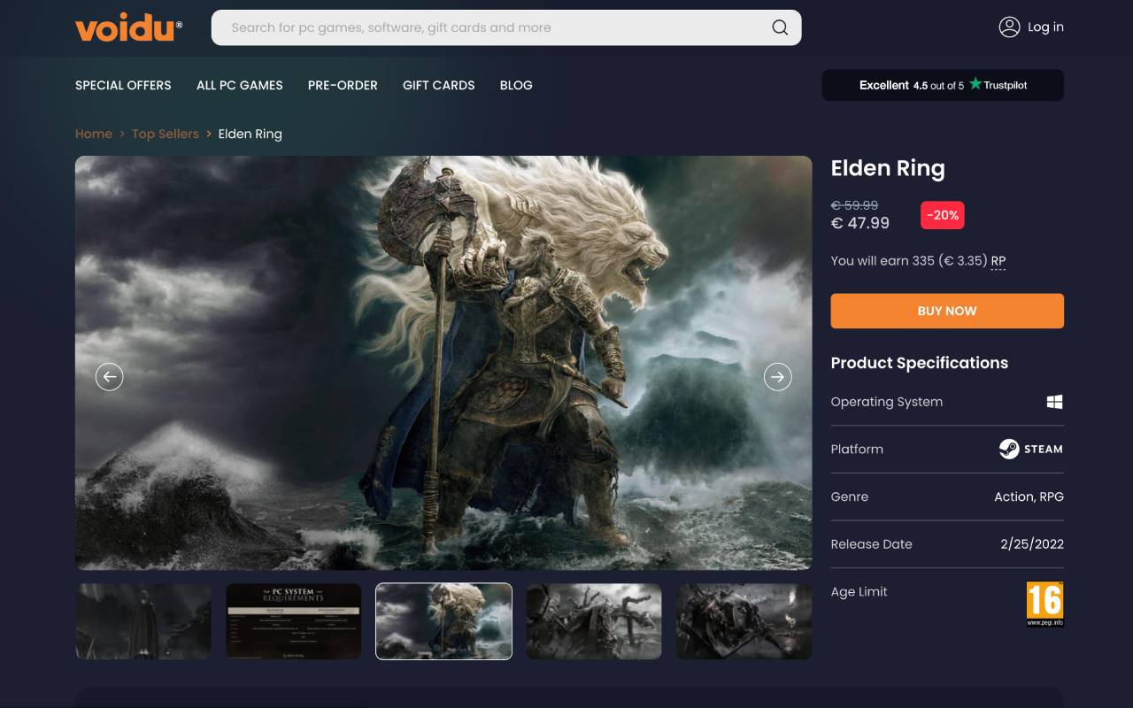Click the RP reward points link
Viewport: 1133px width, 708px height.
click(998, 261)
